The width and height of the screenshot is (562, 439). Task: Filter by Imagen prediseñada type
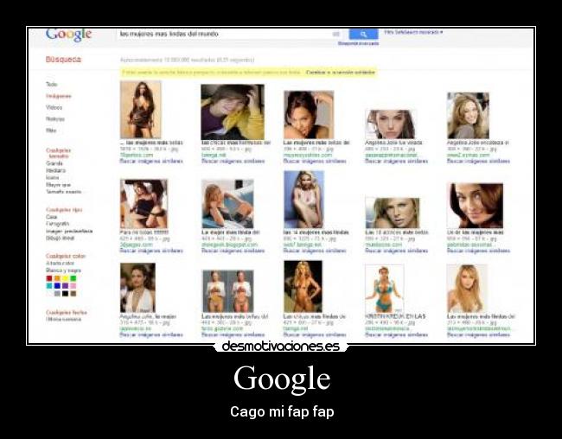[69, 231]
